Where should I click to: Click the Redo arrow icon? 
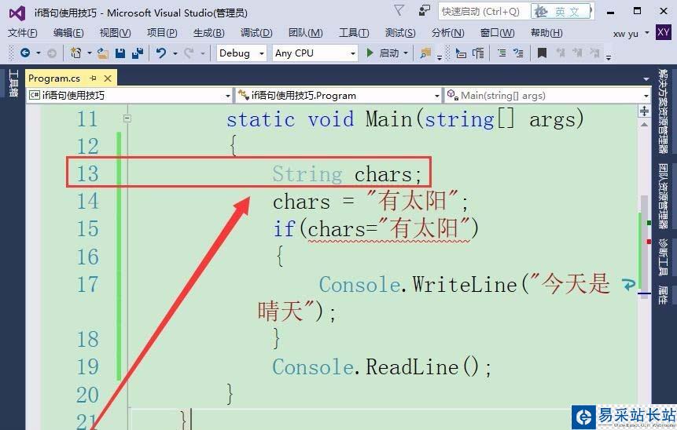[x=189, y=53]
